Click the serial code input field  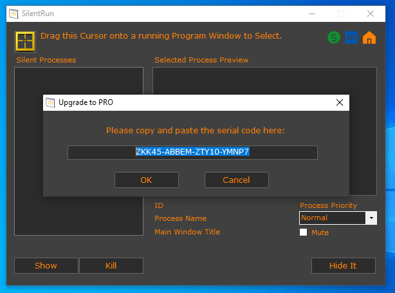click(x=192, y=153)
